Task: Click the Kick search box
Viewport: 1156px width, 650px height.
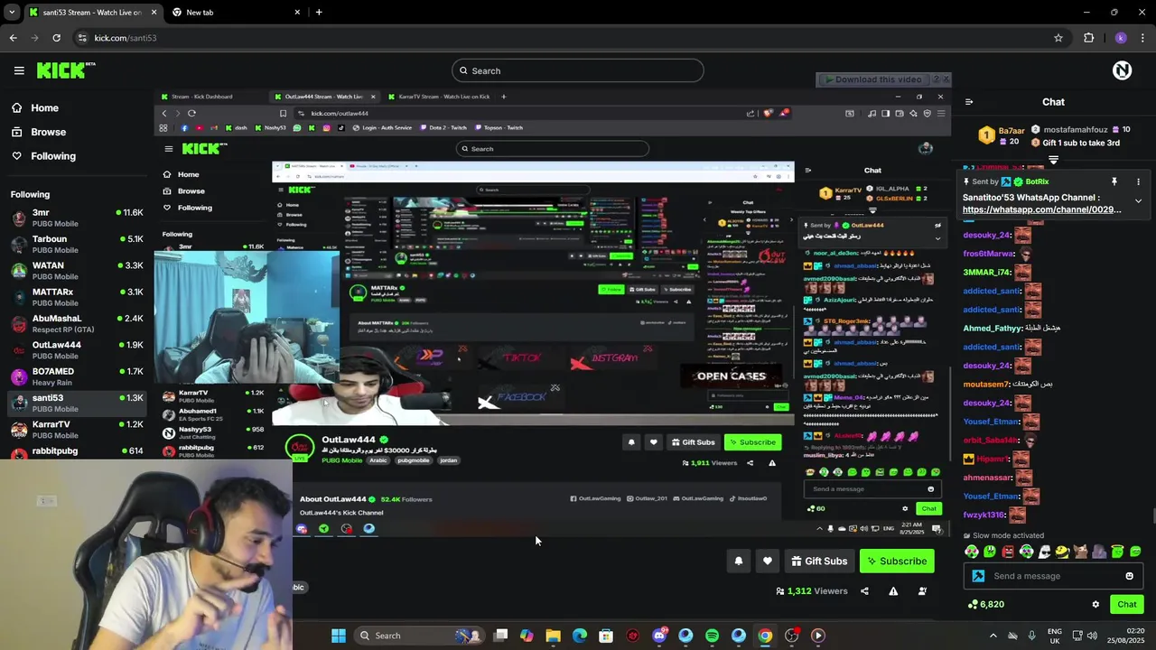Action: click(x=578, y=70)
